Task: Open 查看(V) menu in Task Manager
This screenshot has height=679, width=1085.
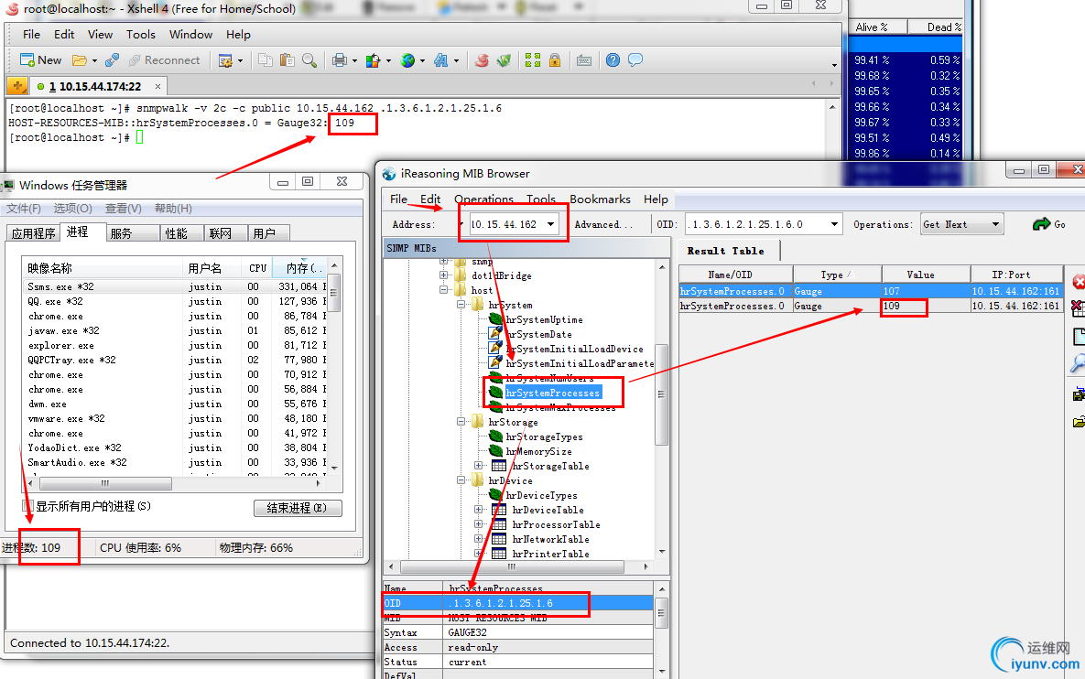Action: (124, 208)
